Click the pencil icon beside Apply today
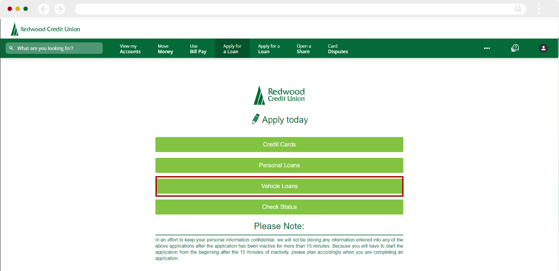Viewport: 559px width, 271px height. tap(256, 119)
